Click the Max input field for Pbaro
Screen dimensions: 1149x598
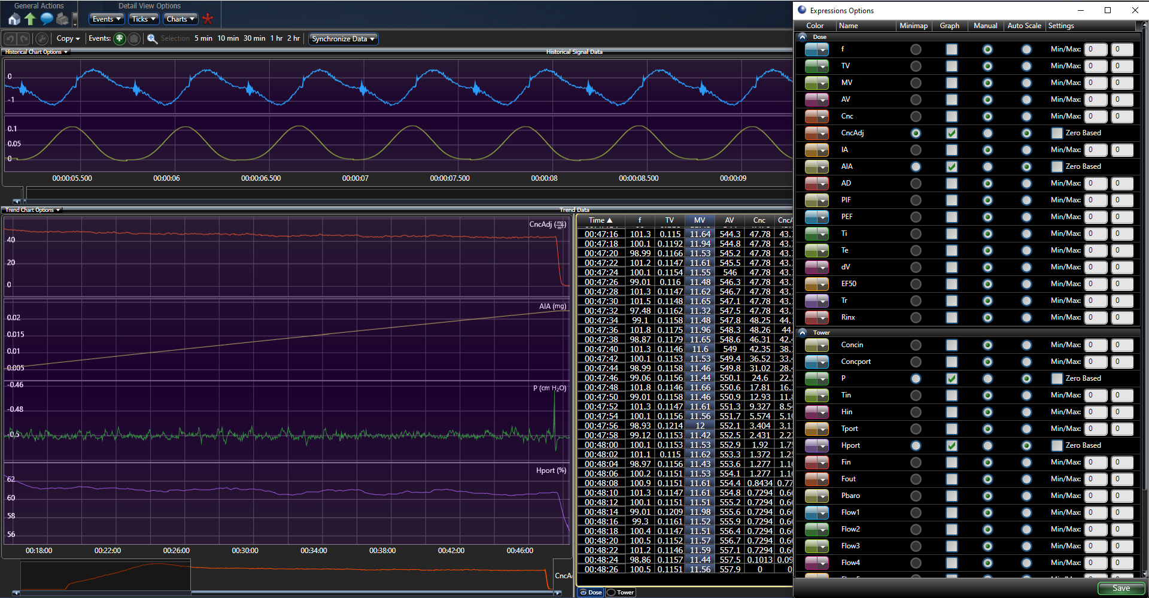[x=1122, y=496]
